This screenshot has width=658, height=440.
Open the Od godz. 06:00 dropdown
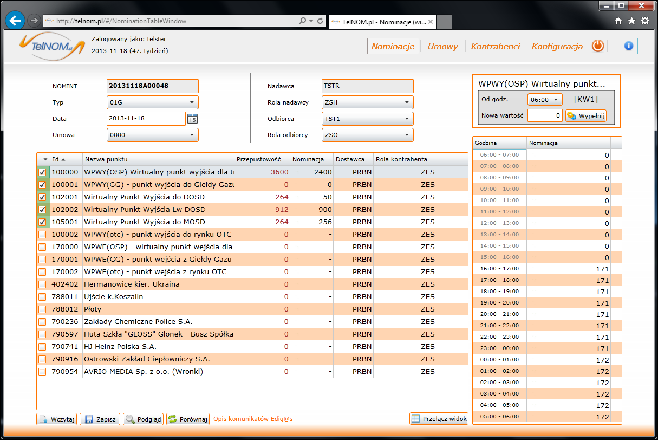545,100
